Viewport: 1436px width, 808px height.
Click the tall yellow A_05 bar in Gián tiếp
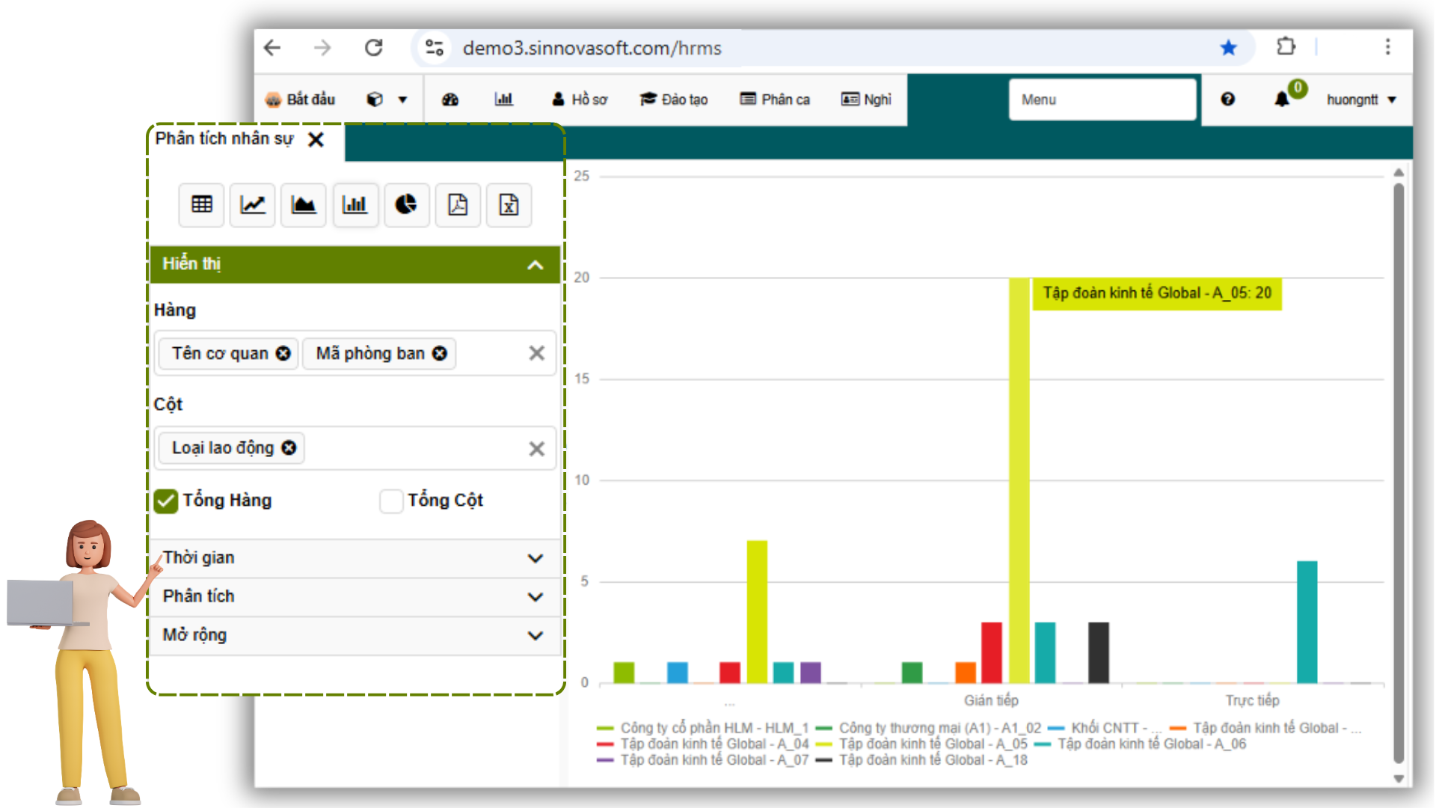pos(1019,480)
